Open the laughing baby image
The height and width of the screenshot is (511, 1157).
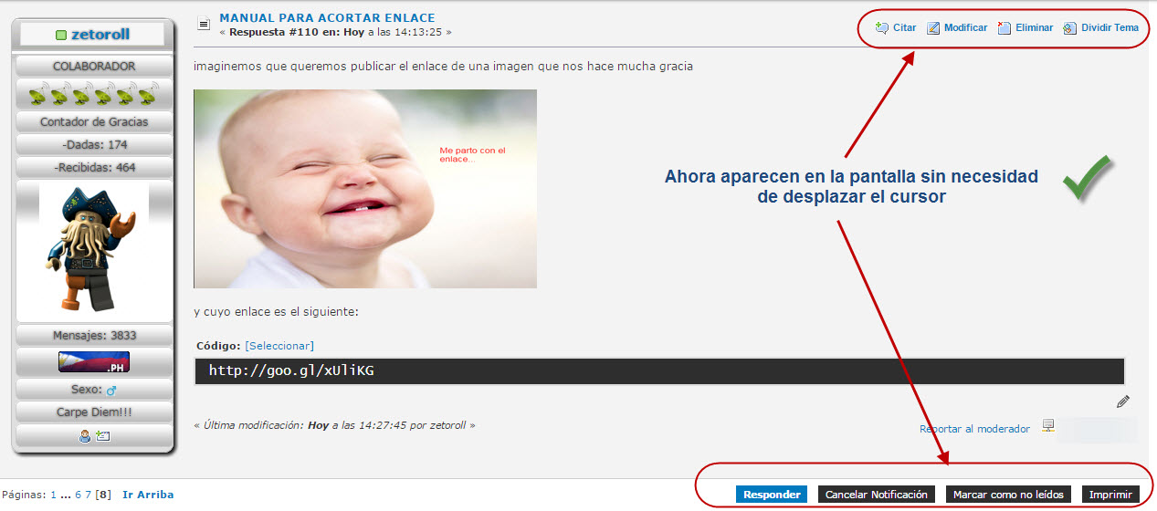tap(365, 188)
